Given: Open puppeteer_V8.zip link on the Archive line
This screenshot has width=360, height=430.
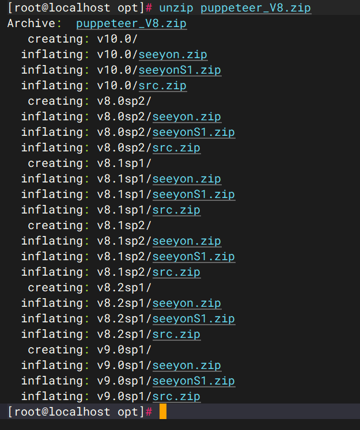Looking at the screenshot, I should [131, 24].
